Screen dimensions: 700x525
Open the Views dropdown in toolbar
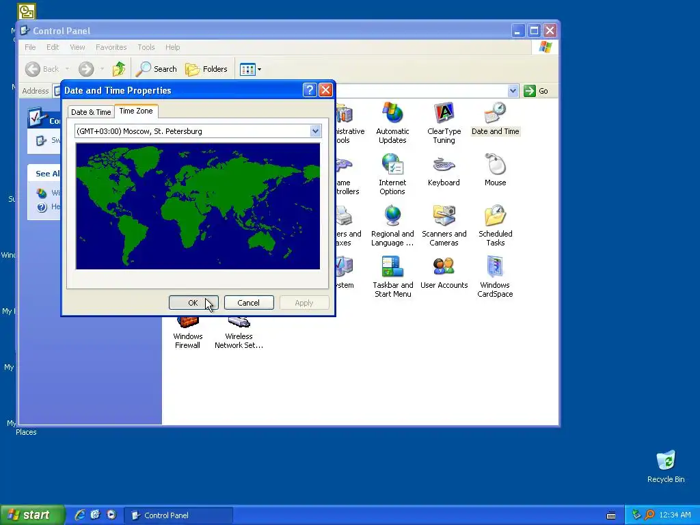point(250,69)
